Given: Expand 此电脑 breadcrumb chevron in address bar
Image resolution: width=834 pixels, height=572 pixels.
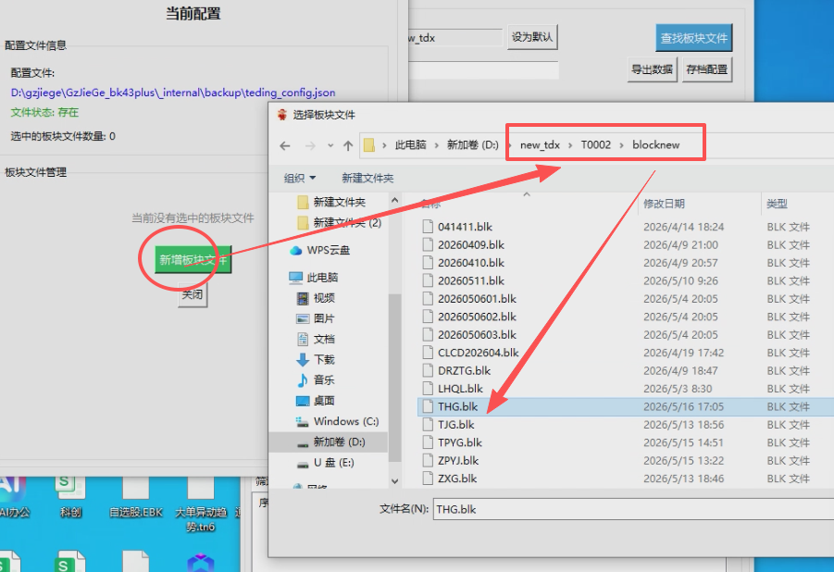Looking at the screenshot, I should pos(436,145).
